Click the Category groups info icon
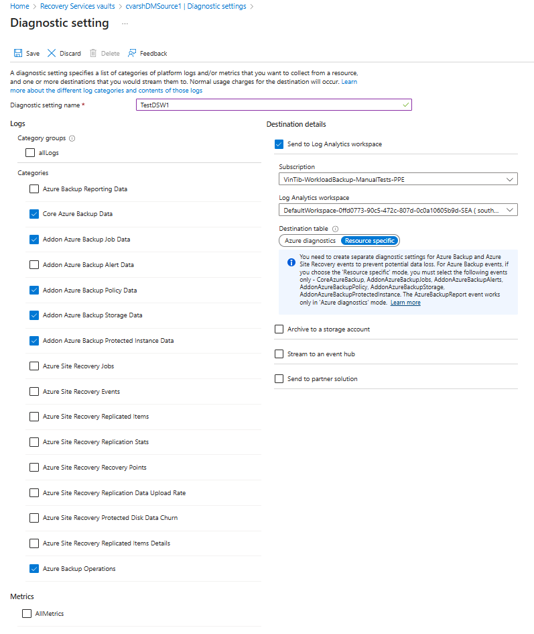 [72, 138]
